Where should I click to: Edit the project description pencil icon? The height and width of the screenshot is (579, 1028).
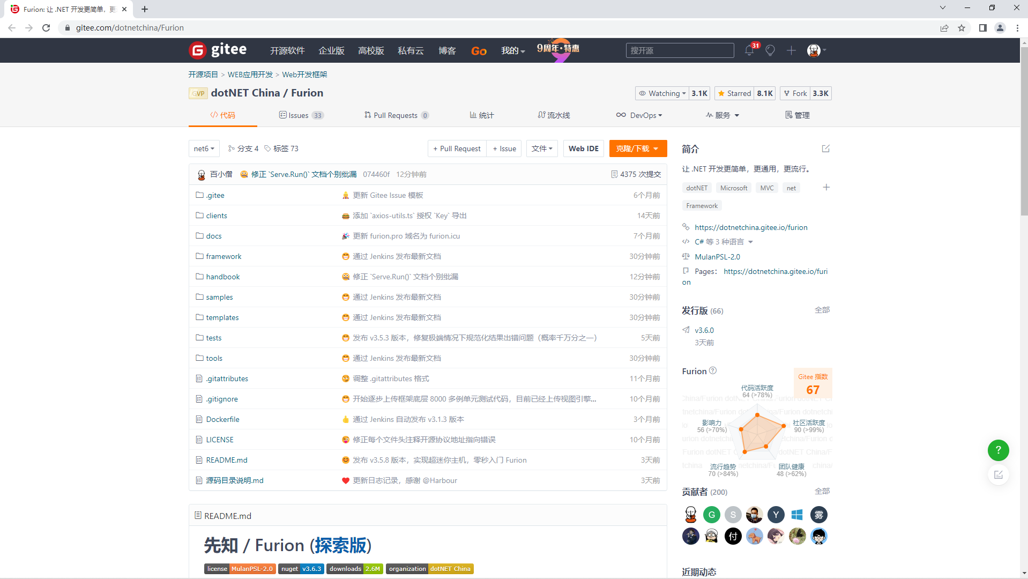[x=825, y=149]
